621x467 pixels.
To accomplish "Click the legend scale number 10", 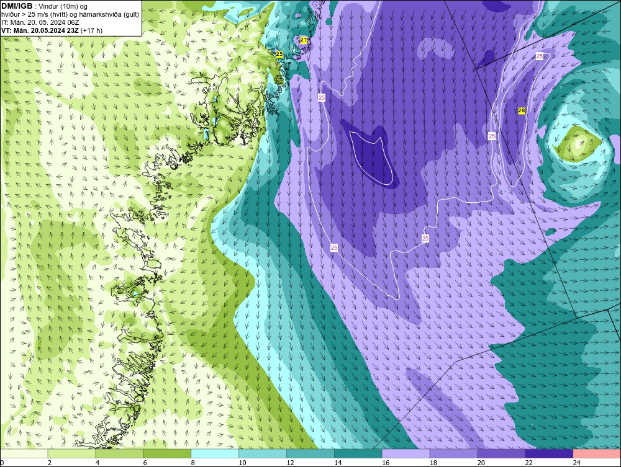I will pyautogui.click(x=242, y=463).
